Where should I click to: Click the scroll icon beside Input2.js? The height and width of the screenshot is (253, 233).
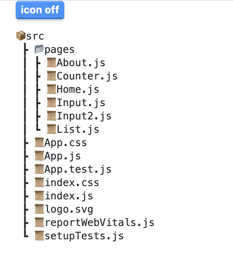[51, 116]
